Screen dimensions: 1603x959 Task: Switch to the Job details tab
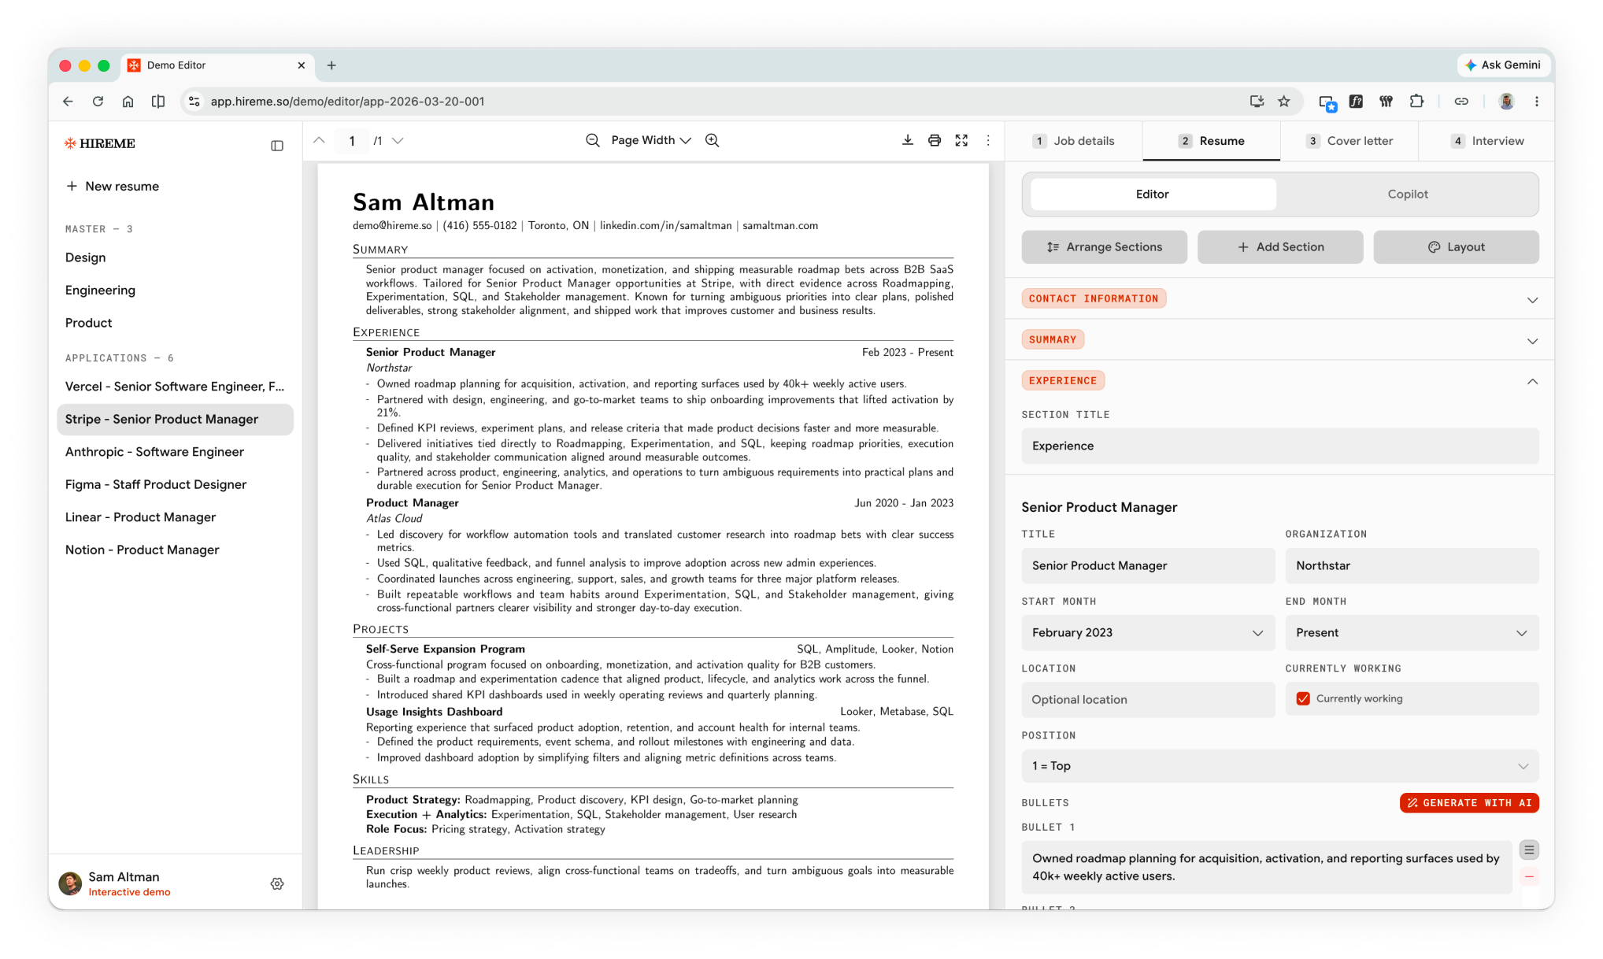point(1074,141)
